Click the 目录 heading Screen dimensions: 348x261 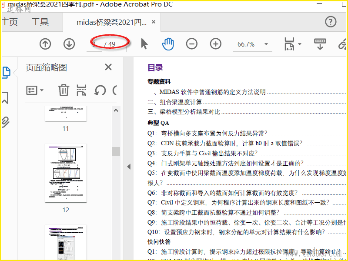click(155, 67)
